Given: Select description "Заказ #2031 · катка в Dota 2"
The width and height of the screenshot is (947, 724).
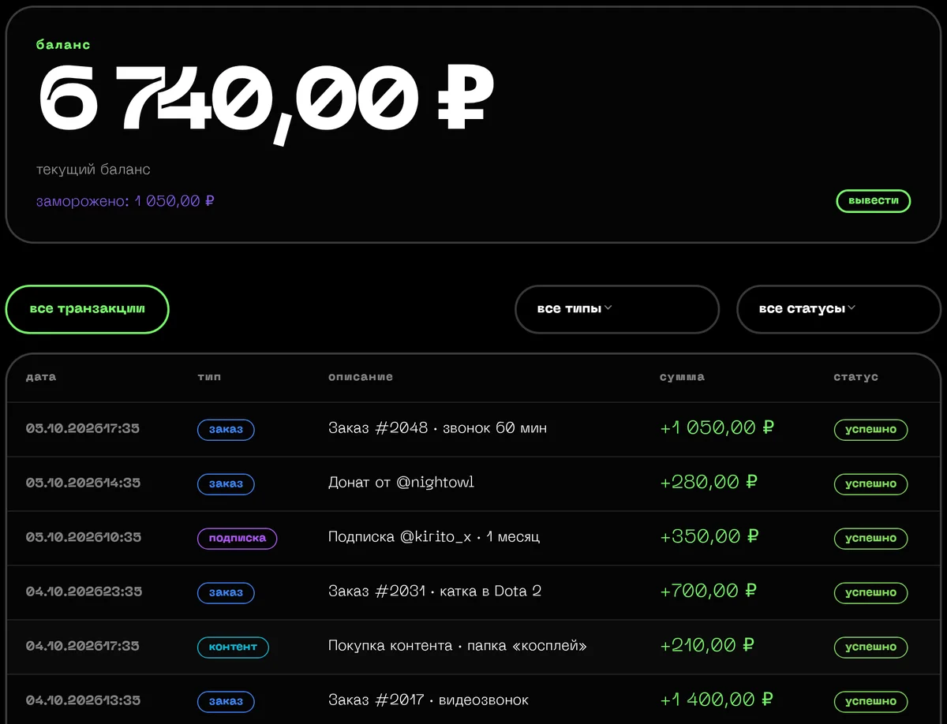Looking at the screenshot, I should point(435,592).
